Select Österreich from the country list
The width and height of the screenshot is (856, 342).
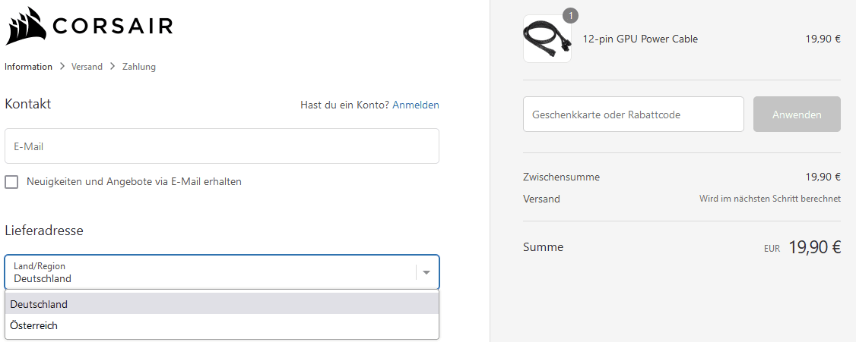pos(34,326)
